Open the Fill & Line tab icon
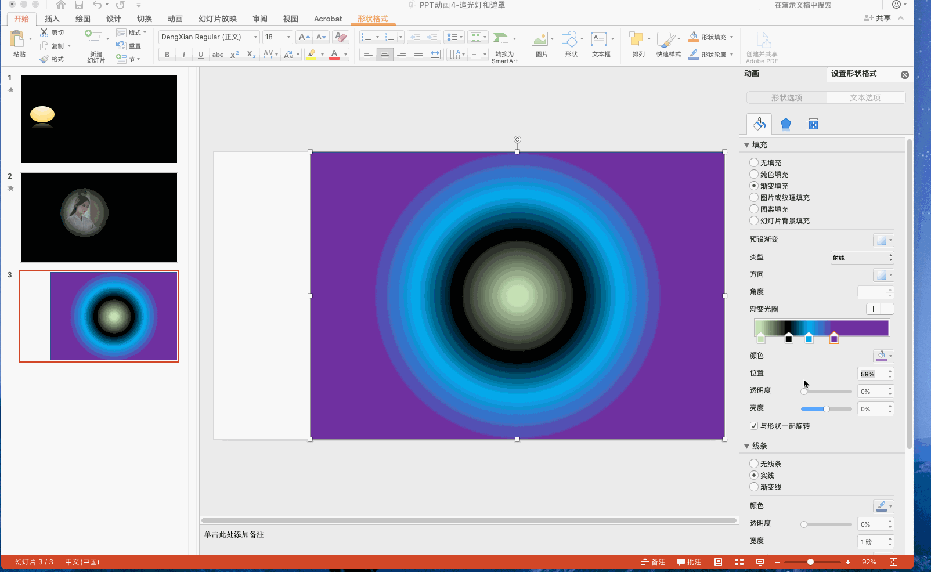 [759, 124]
